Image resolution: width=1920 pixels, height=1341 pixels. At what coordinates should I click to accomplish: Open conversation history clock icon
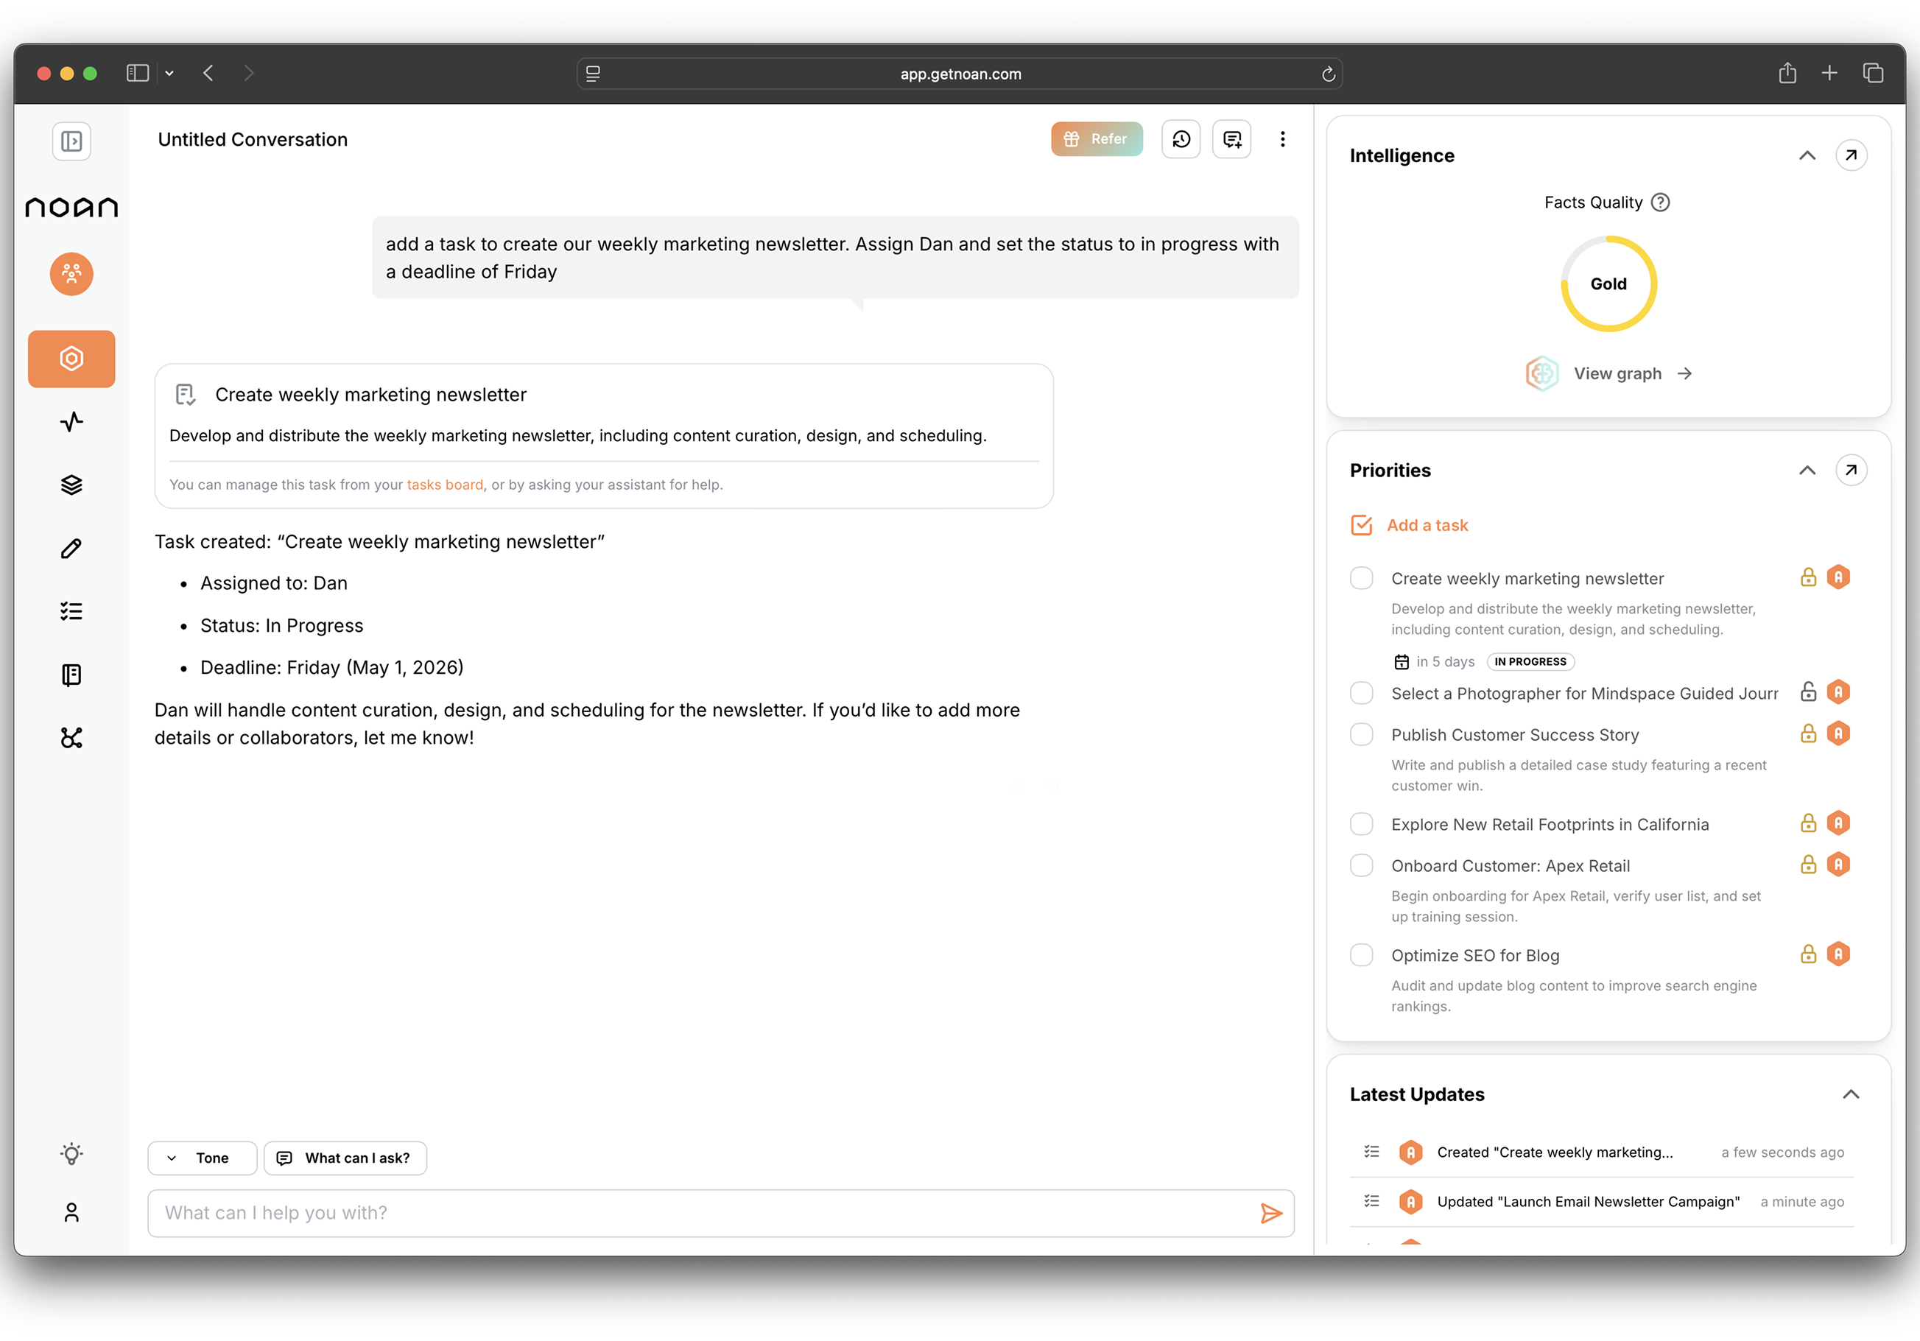pyautogui.click(x=1181, y=138)
